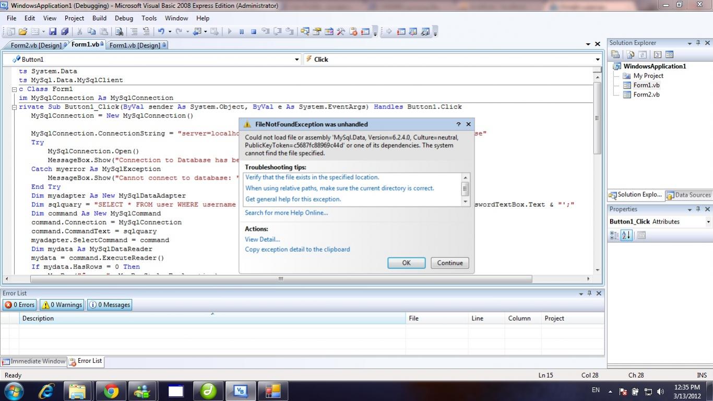
Task: Click OK in the exception dialog
Action: 407,263
